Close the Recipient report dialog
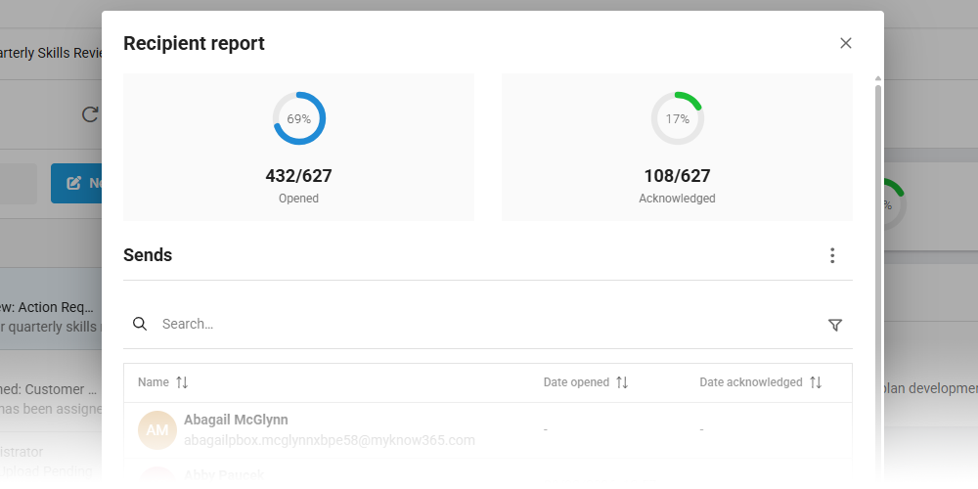This screenshot has height=489, width=978. click(845, 43)
